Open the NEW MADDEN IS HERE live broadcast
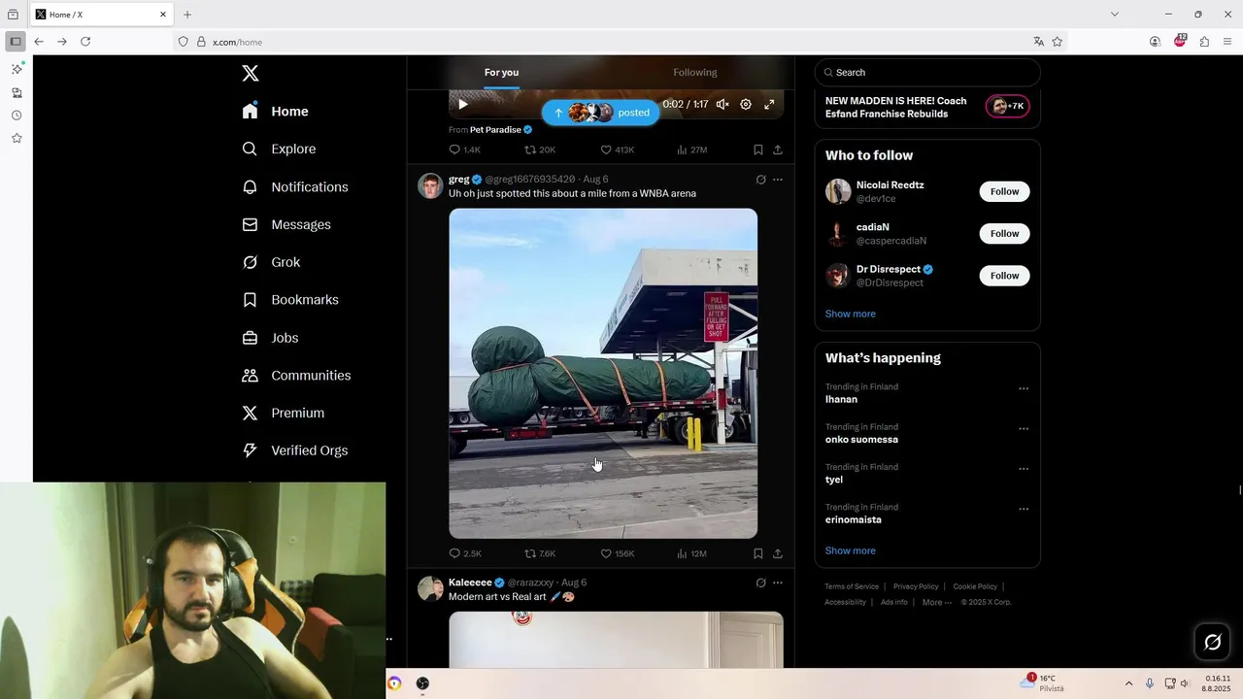Image resolution: width=1243 pixels, height=699 pixels. 927,107
